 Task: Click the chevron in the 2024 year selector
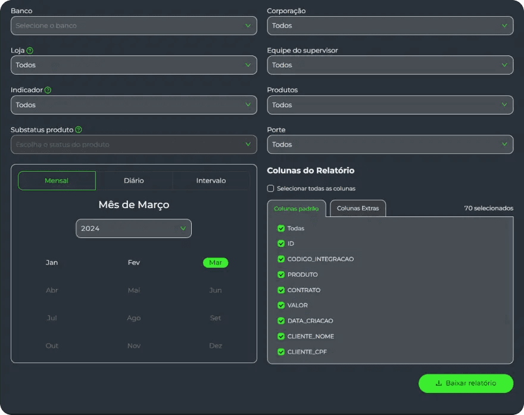tap(183, 228)
